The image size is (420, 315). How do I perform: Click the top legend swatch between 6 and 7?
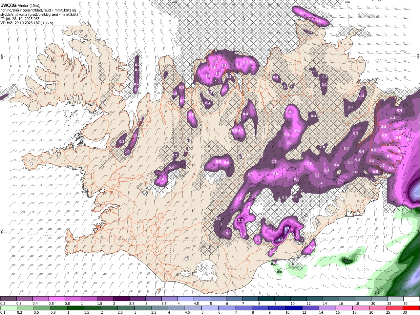(x=234, y=299)
